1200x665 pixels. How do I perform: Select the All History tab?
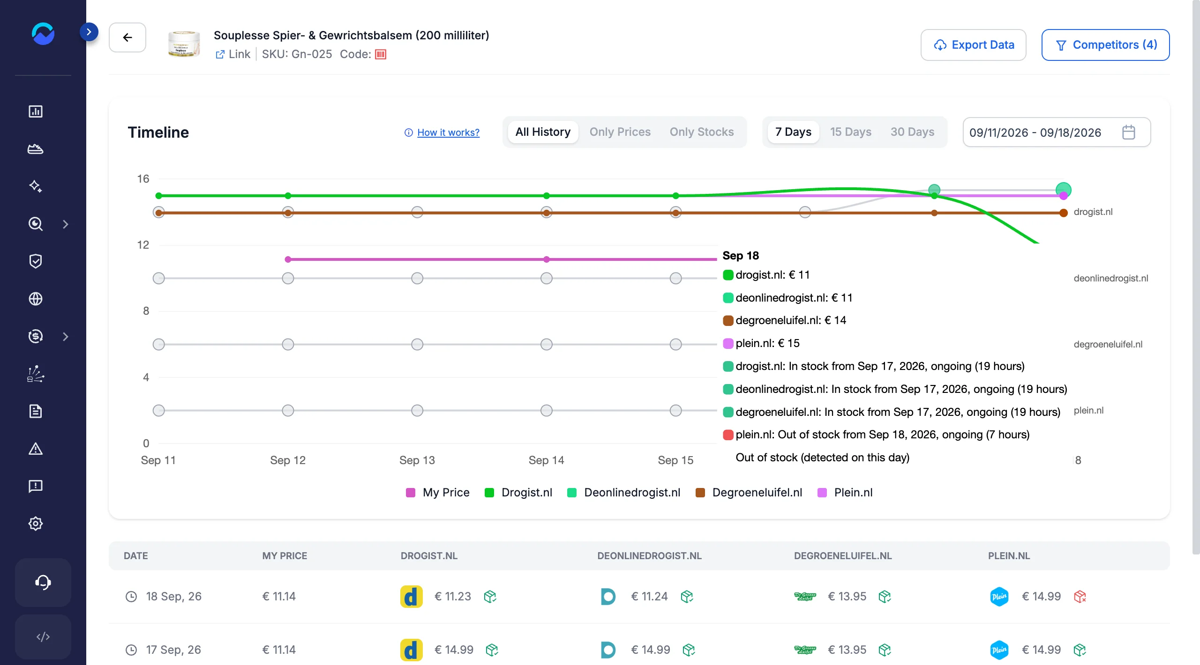[543, 132]
